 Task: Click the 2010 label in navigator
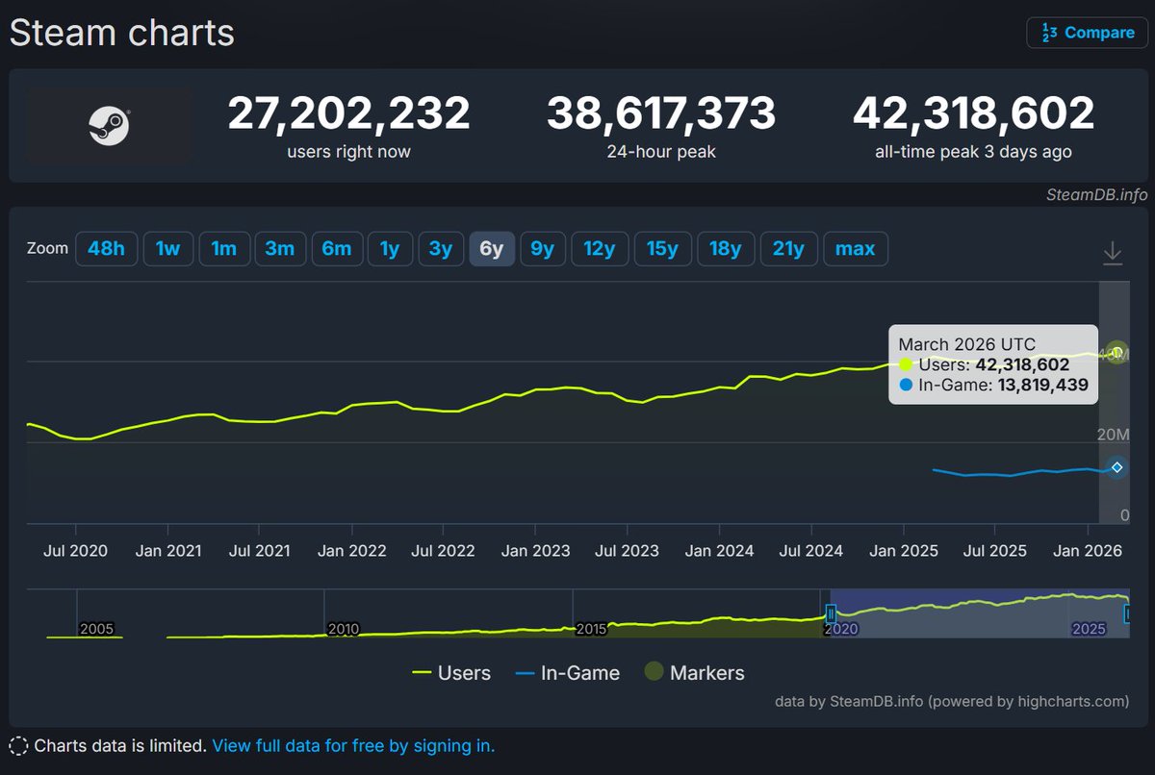pos(344,630)
